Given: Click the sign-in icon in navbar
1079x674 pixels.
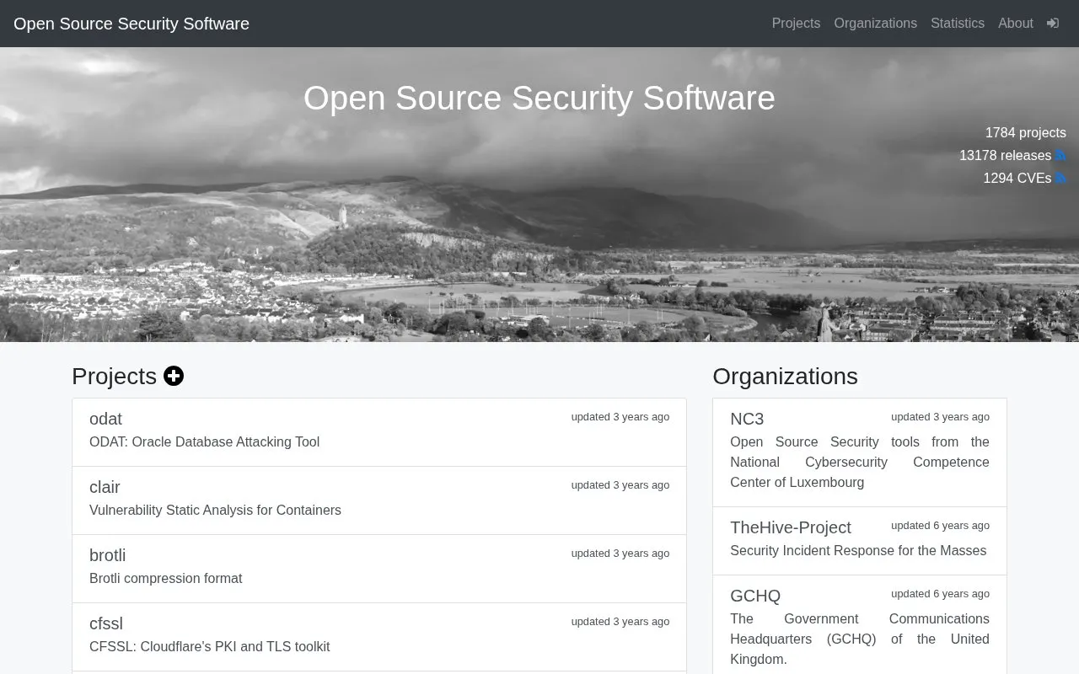Looking at the screenshot, I should point(1053,24).
